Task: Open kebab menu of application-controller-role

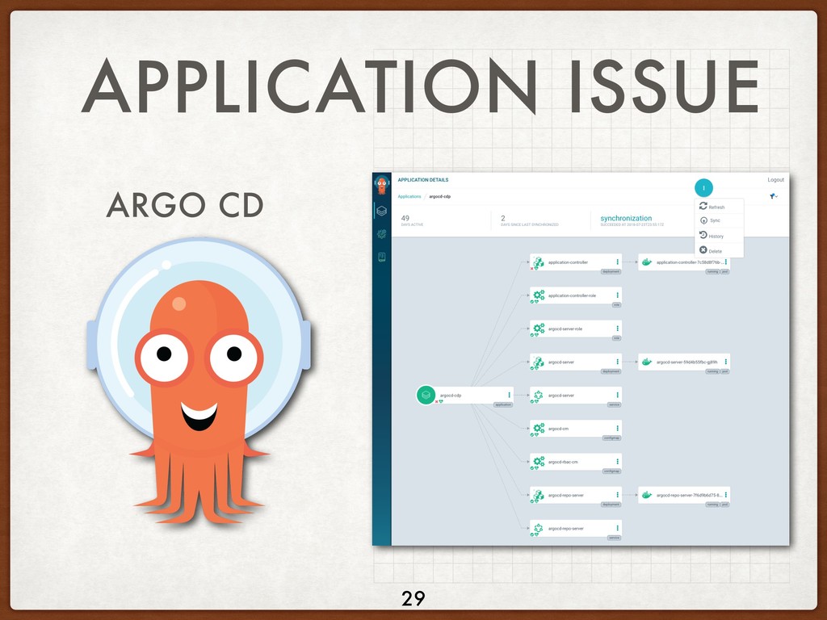Action: [x=617, y=295]
